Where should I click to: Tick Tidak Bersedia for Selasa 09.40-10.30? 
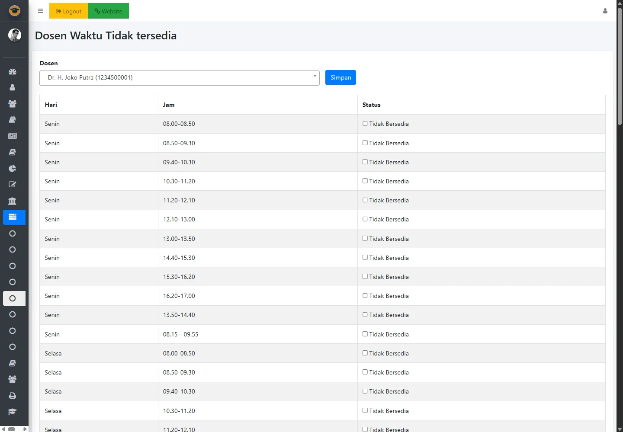coord(365,391)
